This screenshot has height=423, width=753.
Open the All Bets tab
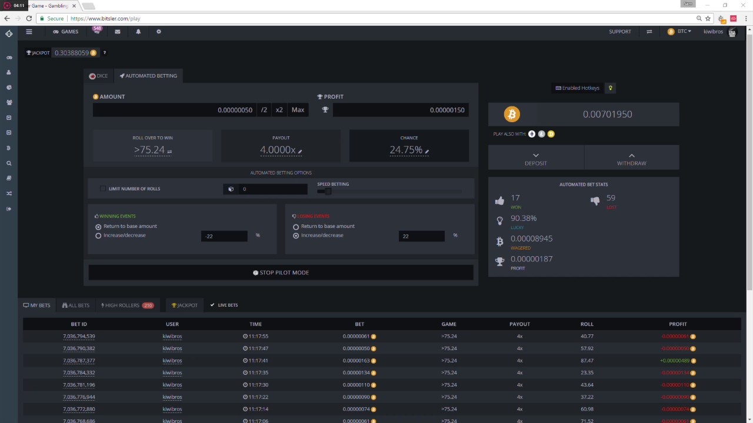[x=76, y=305]
